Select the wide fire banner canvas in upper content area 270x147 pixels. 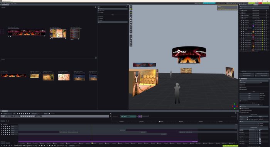click(x=27, y=32)
